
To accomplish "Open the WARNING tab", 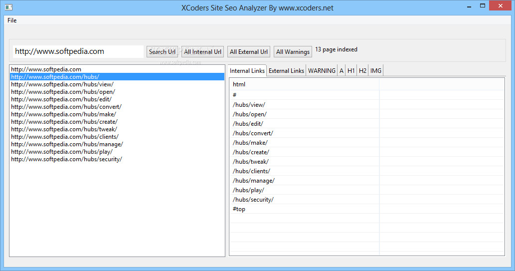I will click(322, 71).
